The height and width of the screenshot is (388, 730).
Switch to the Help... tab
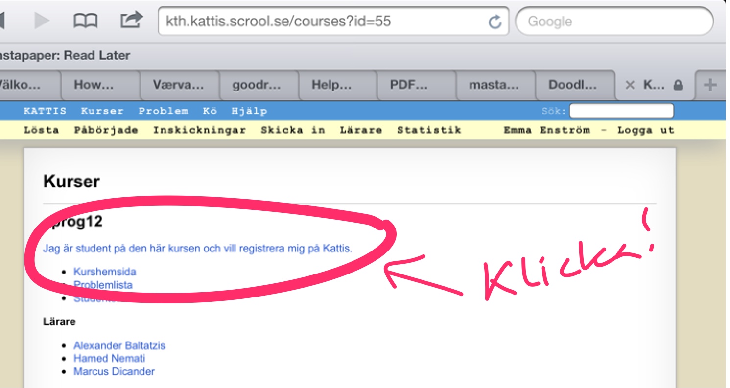pyautogui.click(x=337, y=85)
